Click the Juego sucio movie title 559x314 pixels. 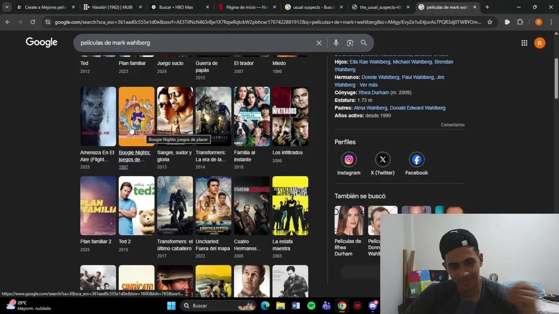170,63
